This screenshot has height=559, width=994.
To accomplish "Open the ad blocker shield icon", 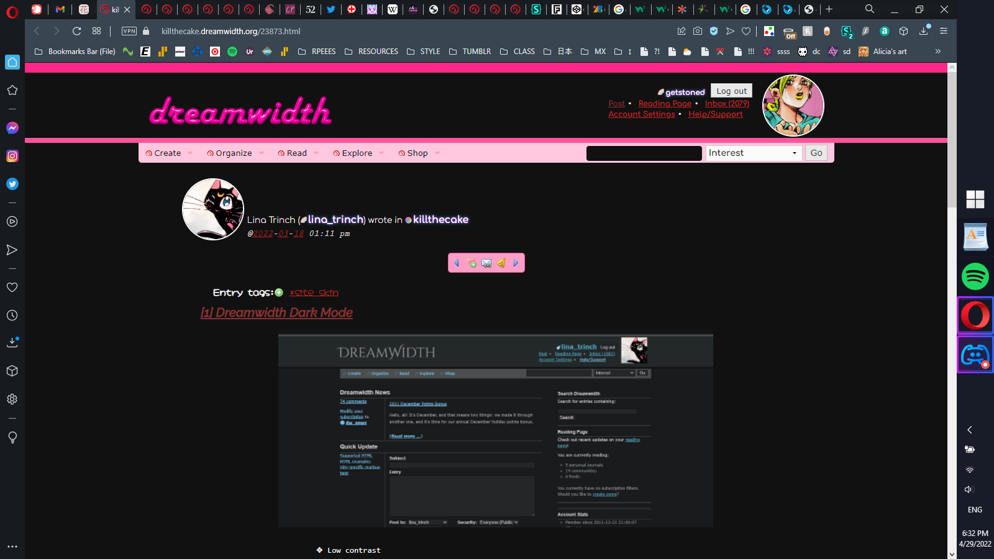I will pos(714,31).
